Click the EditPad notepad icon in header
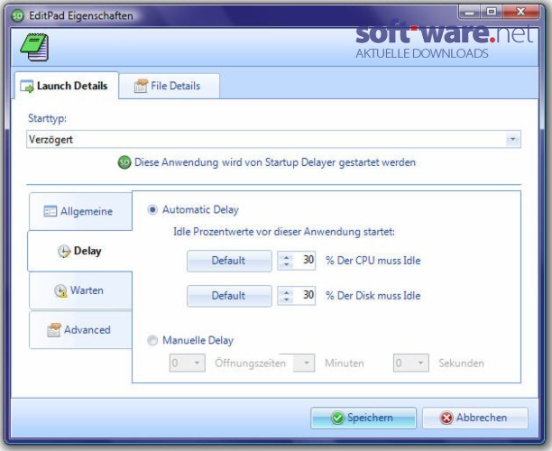Image resolution: width=552 pixels, height=451 pixels. (x=34, y=47)
